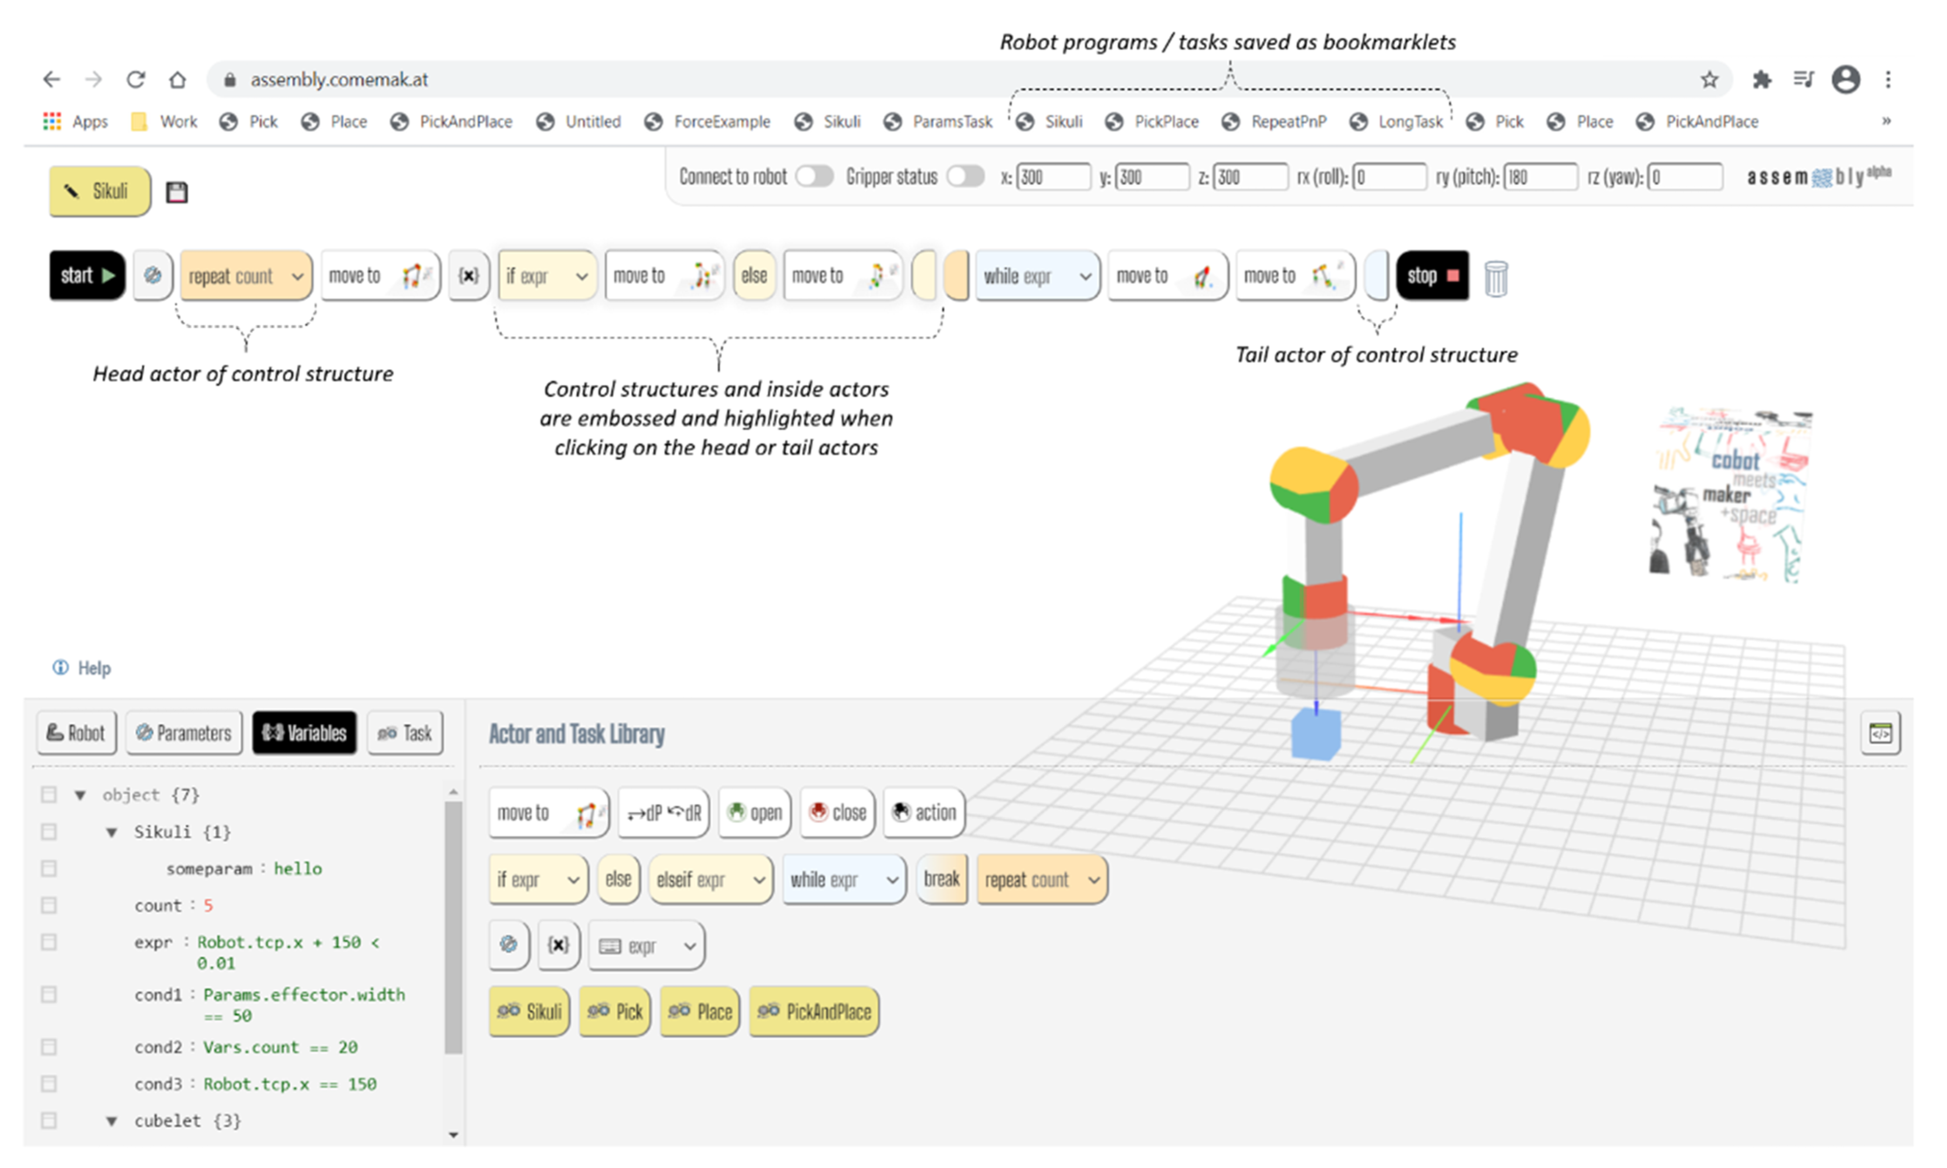Click the trash bin icon after stop

[1495, 279]
